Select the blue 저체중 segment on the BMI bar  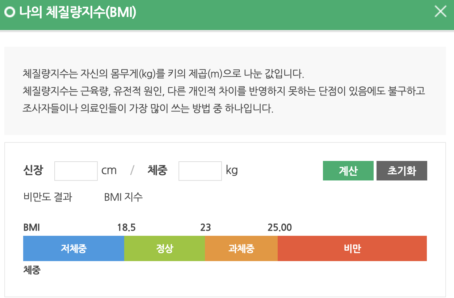[73, 248]
